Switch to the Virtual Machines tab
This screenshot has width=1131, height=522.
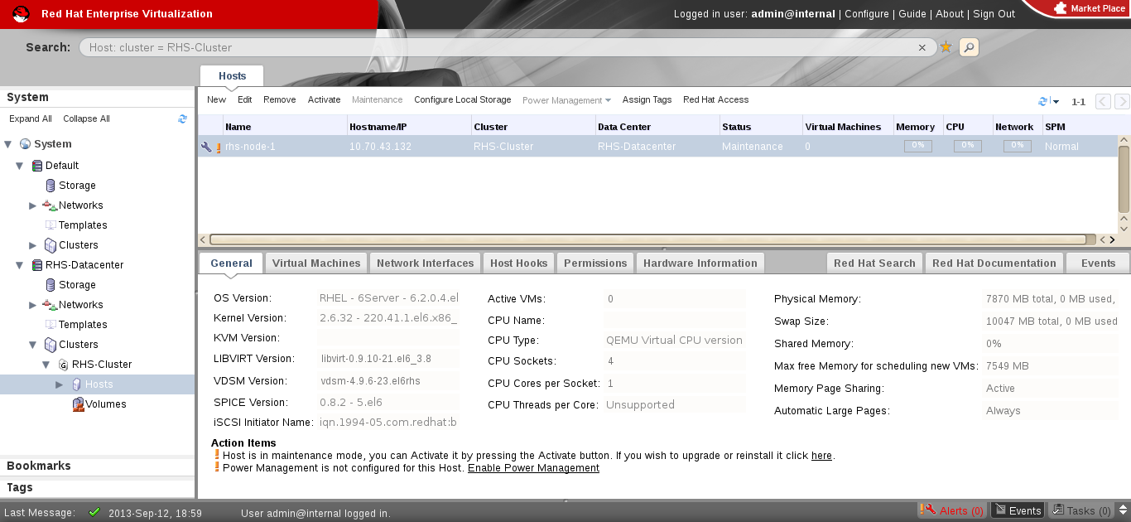pyautogui.click(x=316, y=262)
